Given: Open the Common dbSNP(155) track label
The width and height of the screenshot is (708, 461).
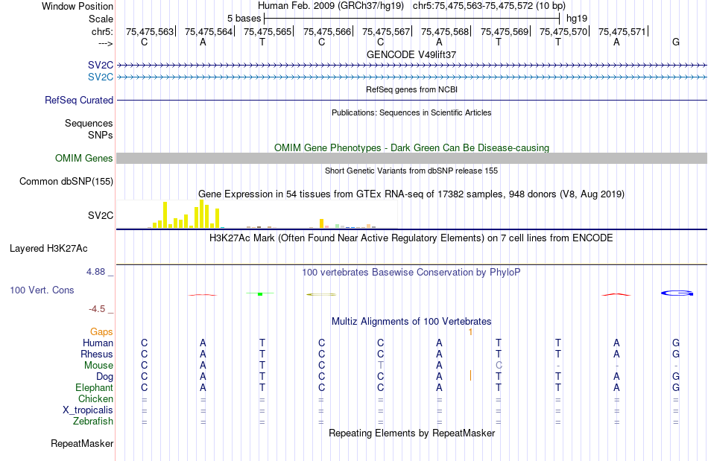Looking at the screenshot, I should coord(66,181).
